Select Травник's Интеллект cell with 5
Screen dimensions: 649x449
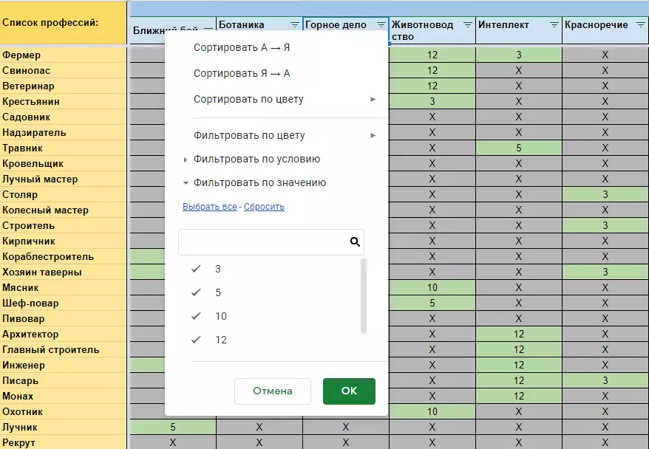click(x=519, y=148)
